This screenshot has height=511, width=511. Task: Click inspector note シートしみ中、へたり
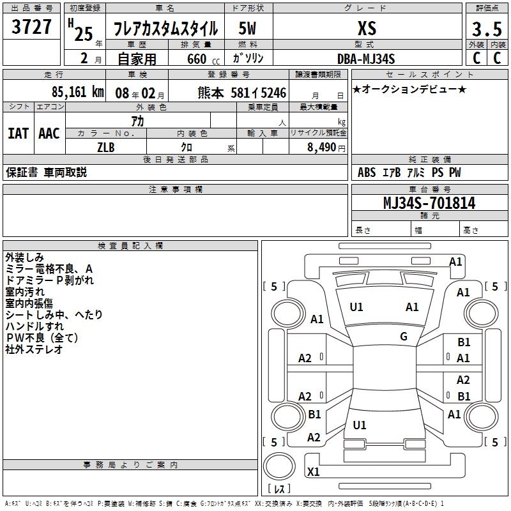54,314
